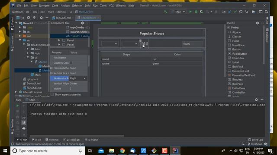
Task: Hide the Palette panel with minus icon
Action: 262,23
